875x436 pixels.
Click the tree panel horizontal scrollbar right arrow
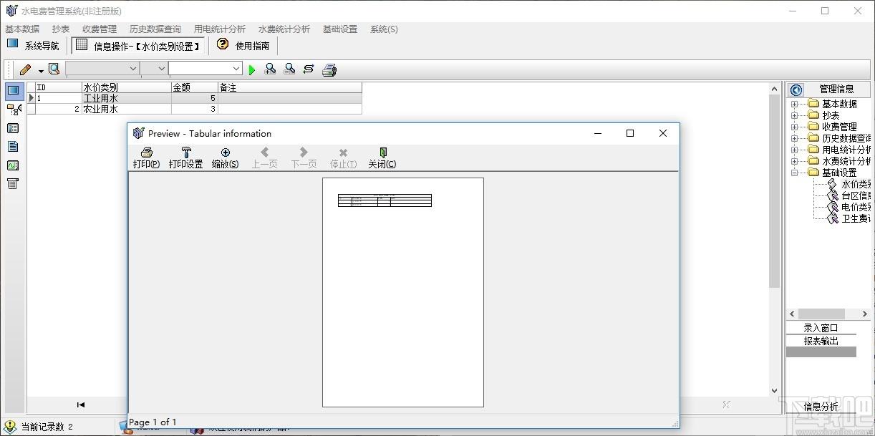865,314
